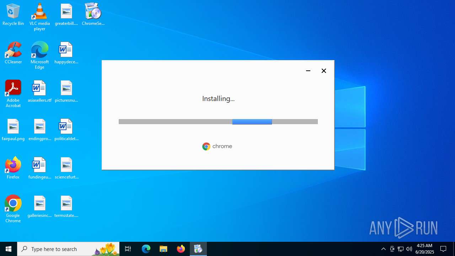Select the ChromeSe... installer icon on desktop
The image size is (455, 256).
[x=93, y=15]
